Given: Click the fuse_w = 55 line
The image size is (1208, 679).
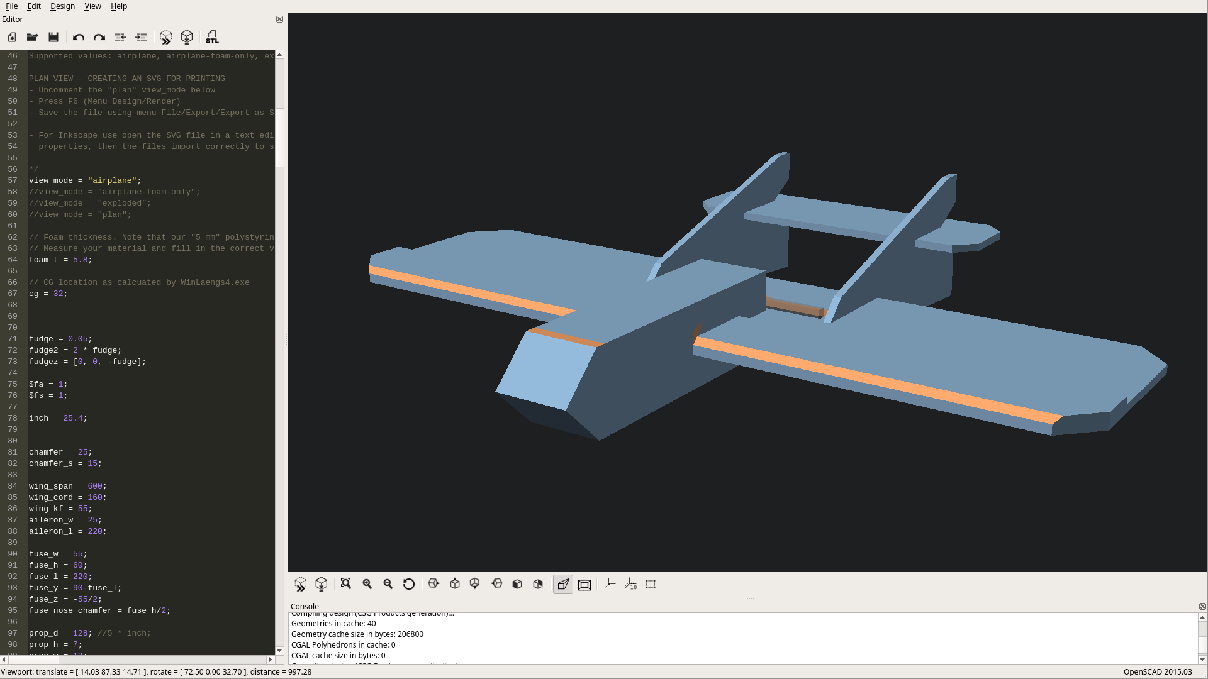Looking at the screenshot, I should [58, 554].
